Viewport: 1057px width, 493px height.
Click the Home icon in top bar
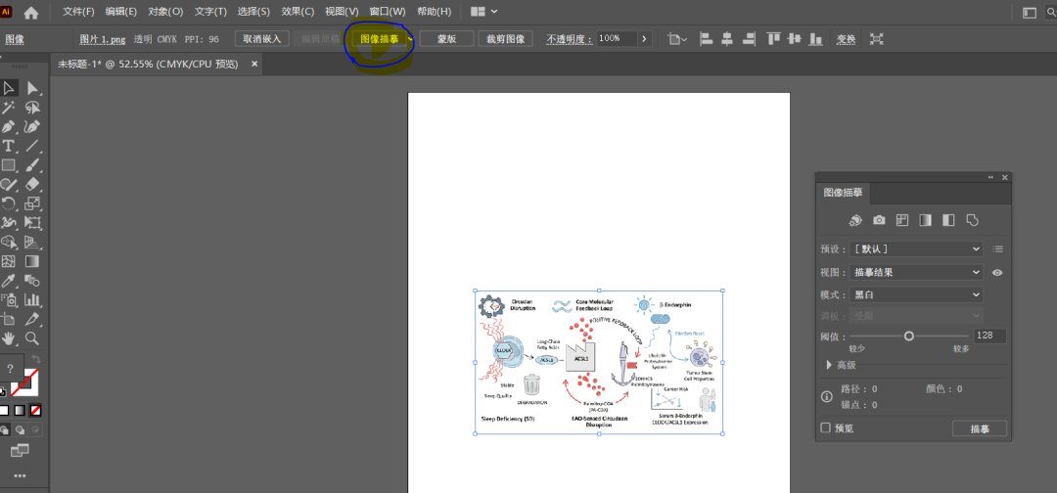[31, 13]
